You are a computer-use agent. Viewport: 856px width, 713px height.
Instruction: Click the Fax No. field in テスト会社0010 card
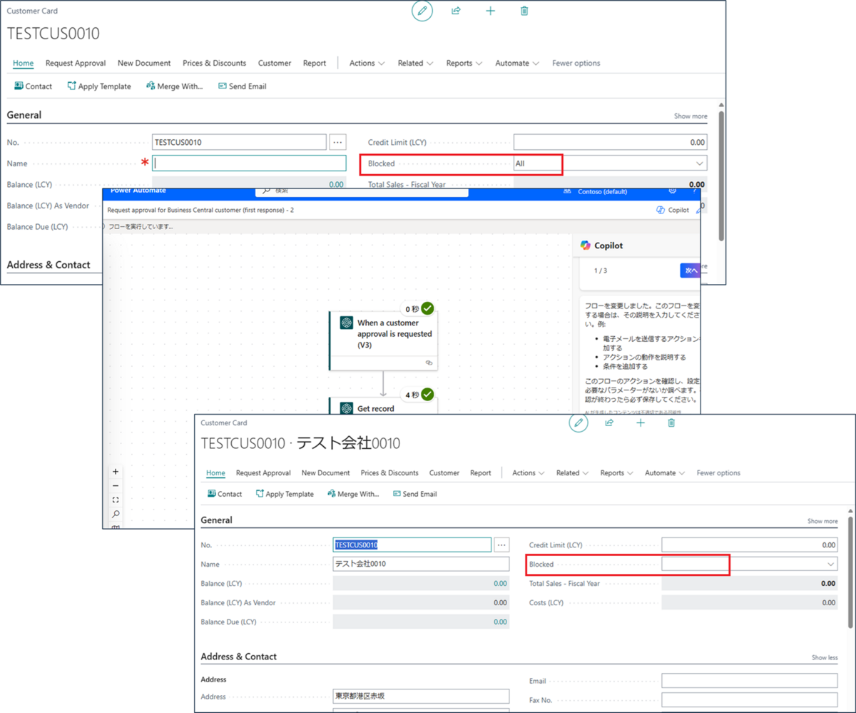[x=750, y=699]
